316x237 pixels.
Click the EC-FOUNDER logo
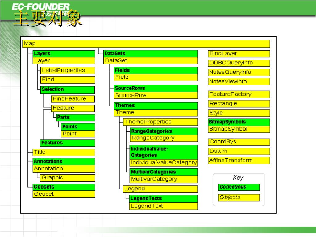tap(40, 7)
